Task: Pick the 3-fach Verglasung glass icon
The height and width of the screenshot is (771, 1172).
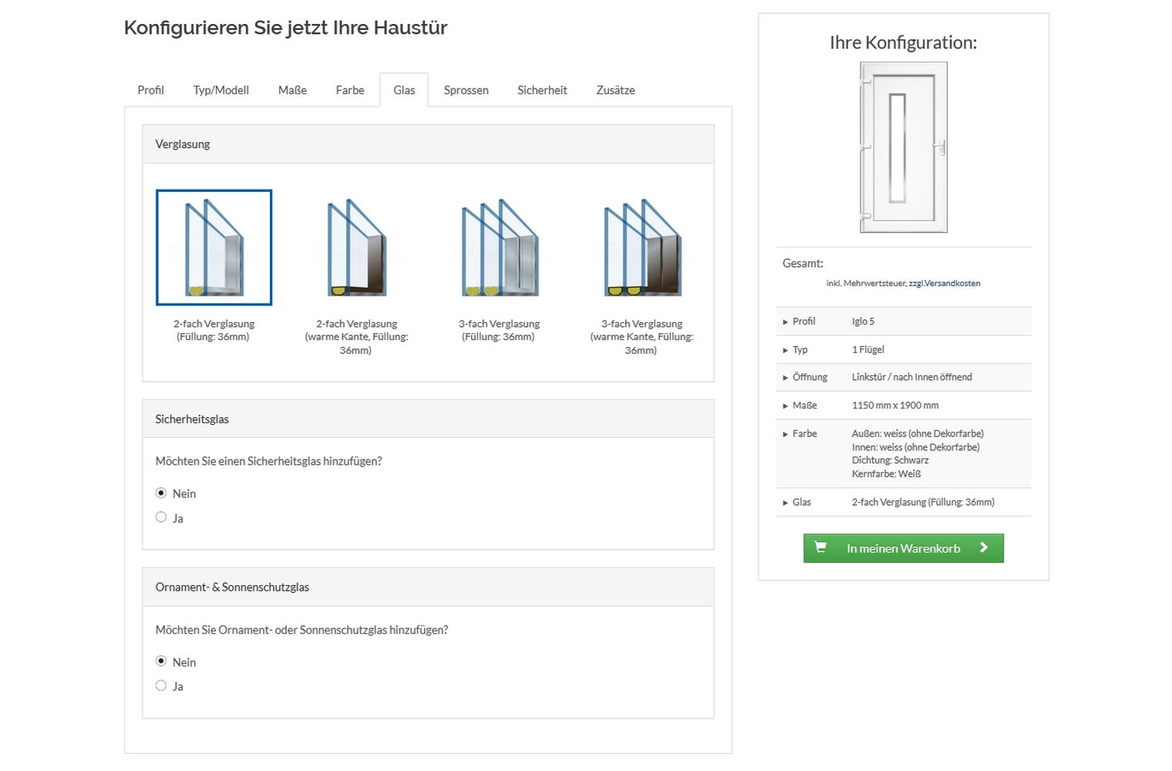Action: click(x=499, y=247)
